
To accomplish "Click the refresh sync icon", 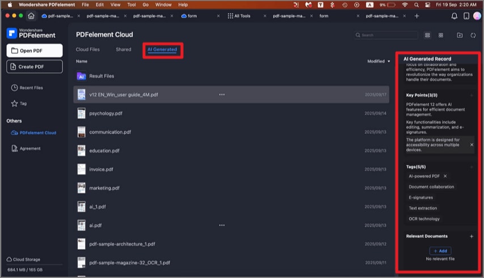I will click(x=473, y=35).
